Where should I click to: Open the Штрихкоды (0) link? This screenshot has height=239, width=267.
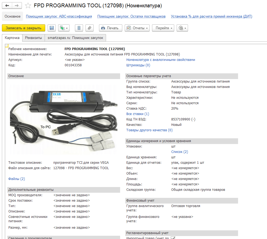click(x=138, y=65)
